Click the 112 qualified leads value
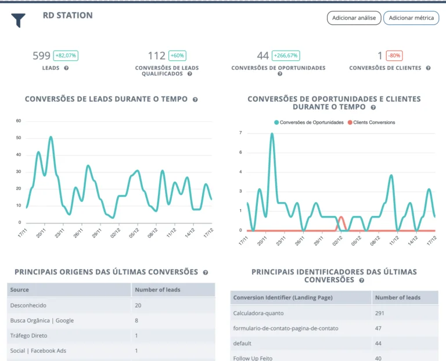This screenshot has height=361, width=446. 156,56
